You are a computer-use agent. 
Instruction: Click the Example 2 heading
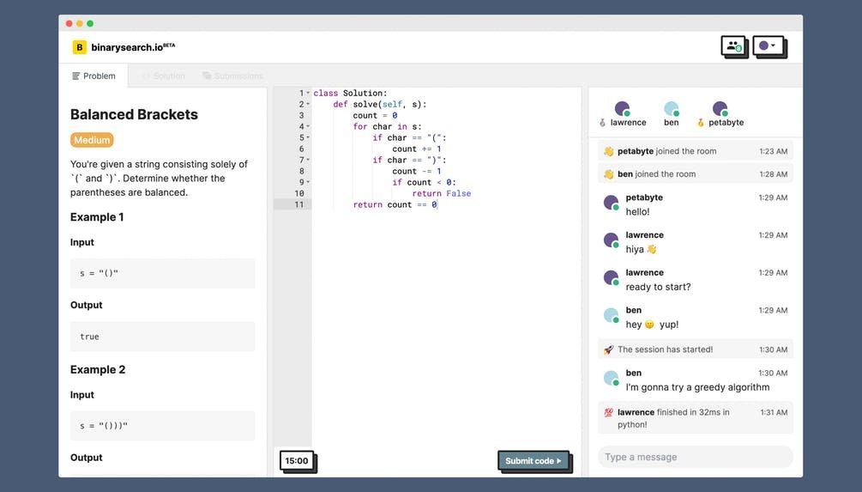(x=98, y=370)
